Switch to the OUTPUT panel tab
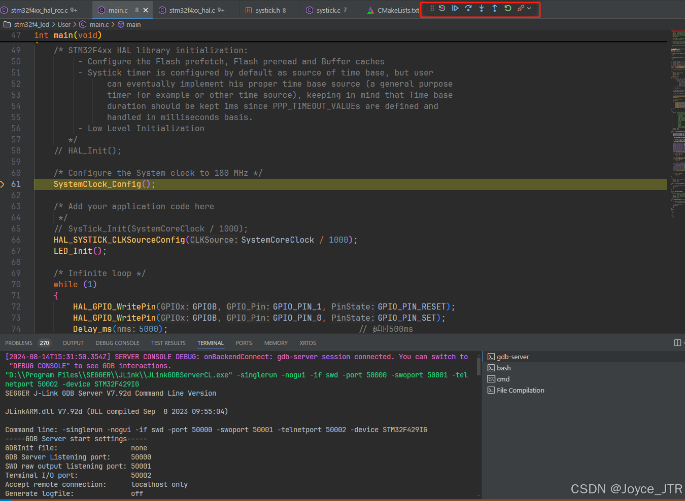This screenshot has height=501, width=685. (73, 343)
